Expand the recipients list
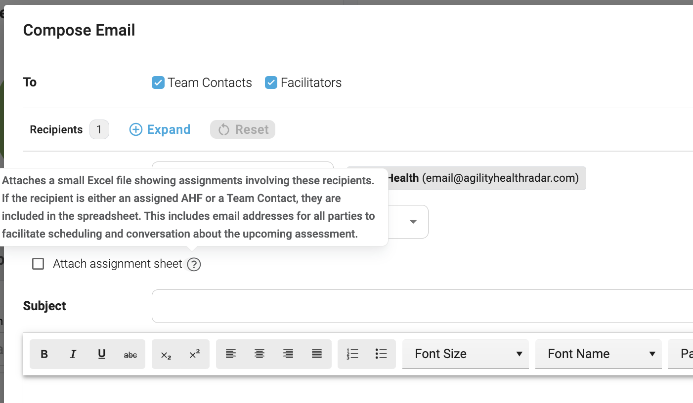 160,129
